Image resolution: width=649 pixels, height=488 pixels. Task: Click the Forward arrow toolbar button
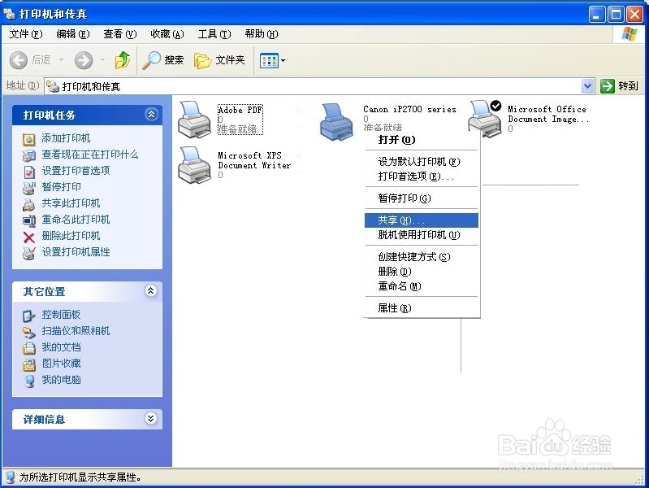[x=84, y=60]
